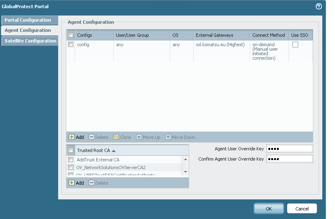Select all Trusted Root CA checkbox
Image resolution: width=335 pixels, height=219 pixels.
(71, 150)
